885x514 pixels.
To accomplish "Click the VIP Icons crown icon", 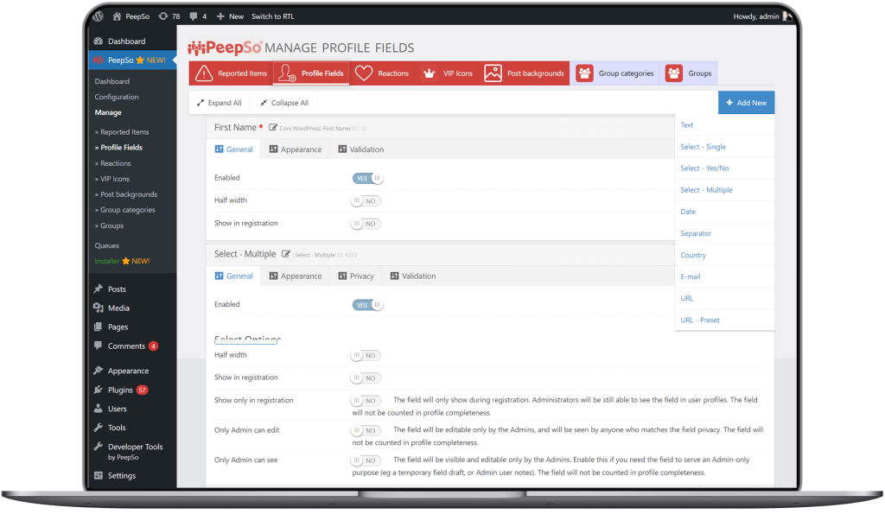I will tap(429, 73).
